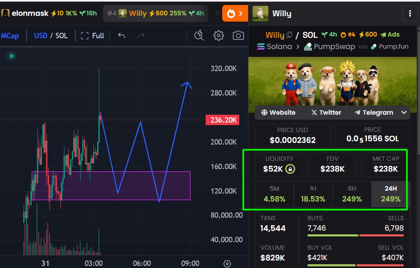Copy the Willy token address
Screen dimensions: 420x268
pyautogui.click(x=289, y=35)
